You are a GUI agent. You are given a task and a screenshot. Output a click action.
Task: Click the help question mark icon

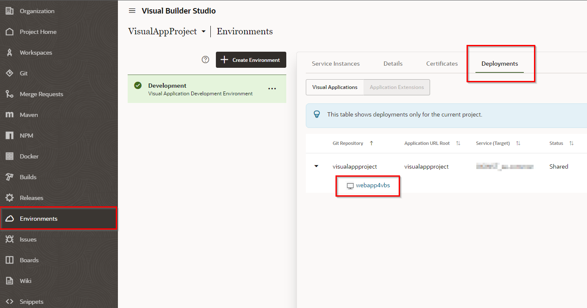(x=205, y=60)
